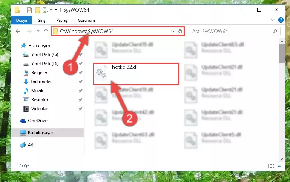Screen dimensions: 290x182
Task: Click scrollbar down arrow in file list
Action: [282, 159]
